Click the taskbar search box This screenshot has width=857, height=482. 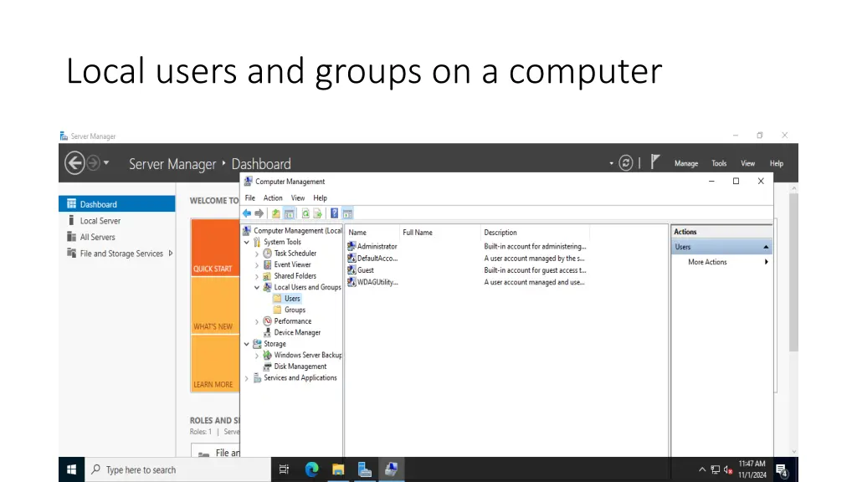[x=178, y=469]
